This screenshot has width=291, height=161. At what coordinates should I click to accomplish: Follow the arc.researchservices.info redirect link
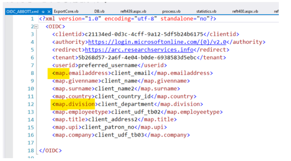(x=139, y=50)
